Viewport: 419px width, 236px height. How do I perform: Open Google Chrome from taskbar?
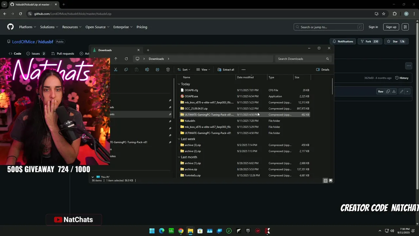click(x=181, y=231)
